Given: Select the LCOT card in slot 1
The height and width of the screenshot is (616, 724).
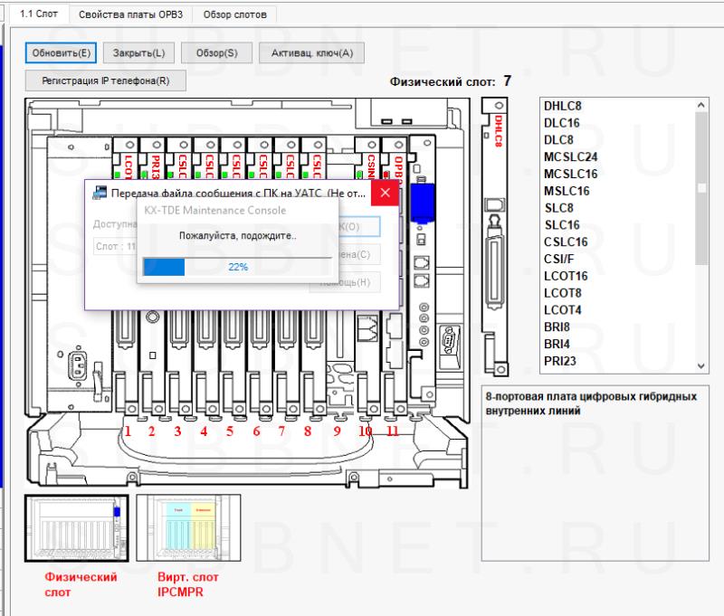Looking at the screenshot, I should click(127, 161).
